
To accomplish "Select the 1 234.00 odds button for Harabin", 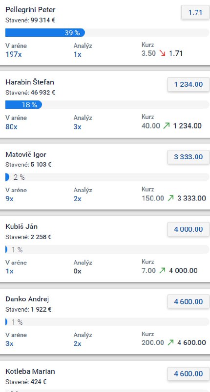I will [x=189, y=84].
